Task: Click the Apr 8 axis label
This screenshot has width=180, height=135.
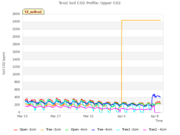Action: [x=155, y=116]
